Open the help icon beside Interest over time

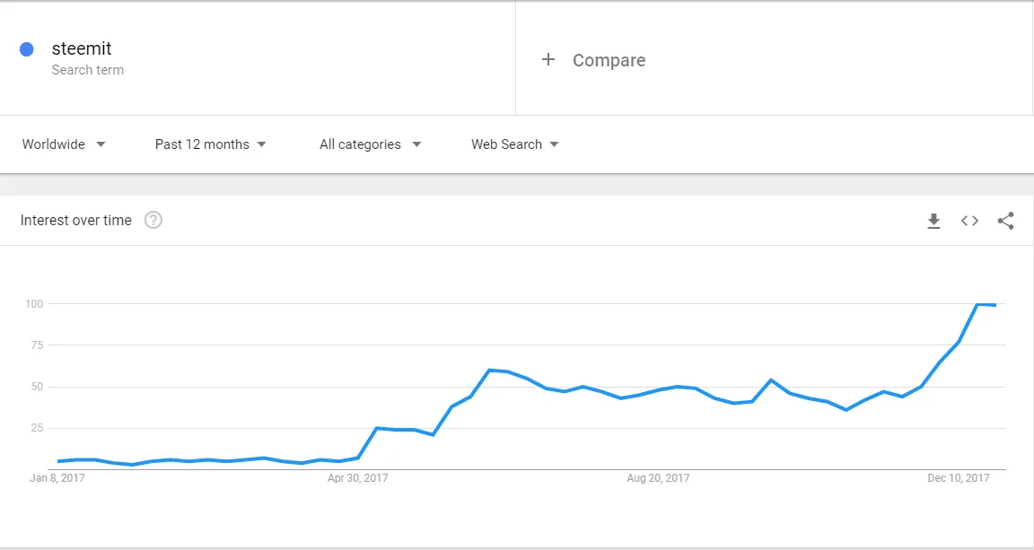[153, 220]
